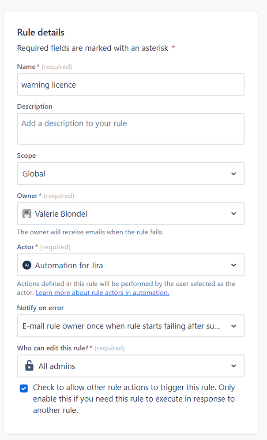
Task: Uncheck allow other rule actions checkbox
Action: point(24,388)
